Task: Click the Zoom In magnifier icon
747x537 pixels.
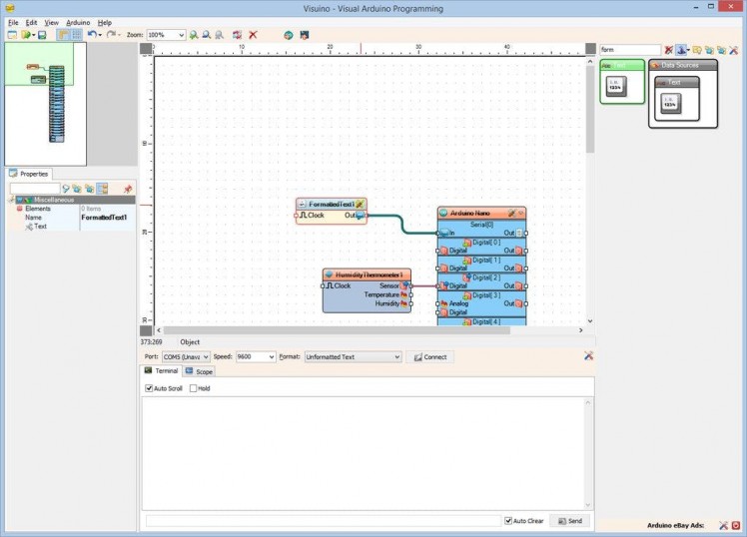Action: (x=194, y=35)
